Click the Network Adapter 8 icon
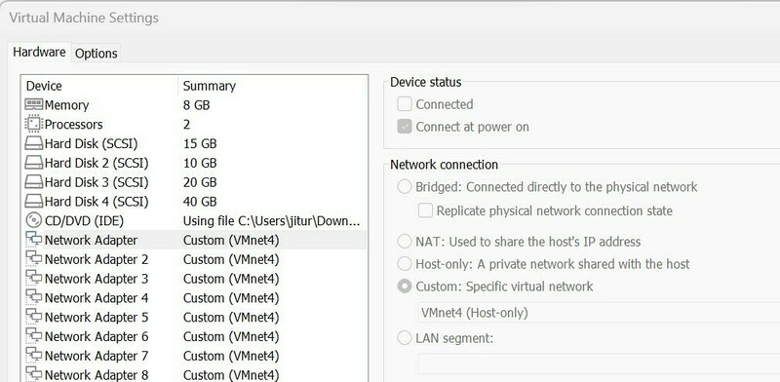 (34, 374)
